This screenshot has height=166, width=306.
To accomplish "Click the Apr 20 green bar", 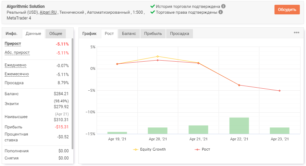I will click(x=158, y=131).
